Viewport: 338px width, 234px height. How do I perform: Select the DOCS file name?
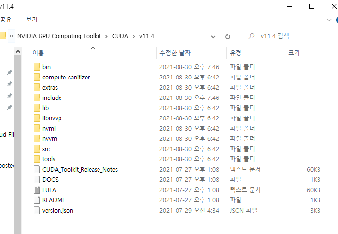[x=50, y=180]
